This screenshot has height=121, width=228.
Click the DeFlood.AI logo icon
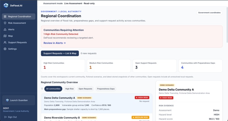[6, 6]
